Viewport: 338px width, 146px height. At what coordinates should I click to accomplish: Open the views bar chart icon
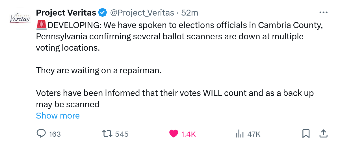pyautogui.click(x=240, y=134)
